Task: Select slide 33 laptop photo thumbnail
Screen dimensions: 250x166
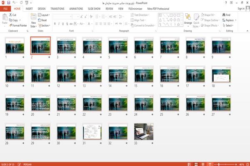Action: (144, 131)
